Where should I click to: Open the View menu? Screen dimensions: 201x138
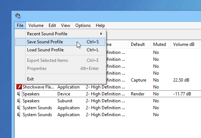[65, 25]
